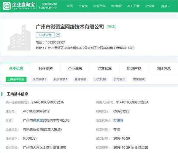The width and height of the screenshot is (178, 153).
Task: Switch to the 企业年报 tab
Action: tap(75, 69)
